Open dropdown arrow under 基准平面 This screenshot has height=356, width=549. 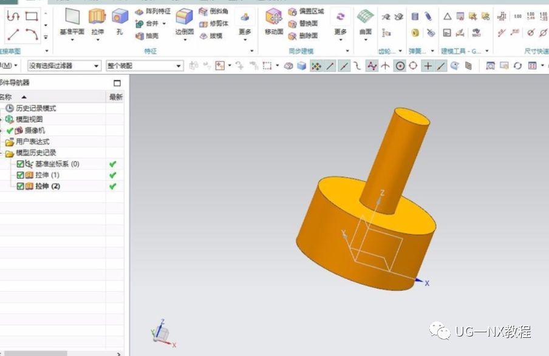(72, 40)
